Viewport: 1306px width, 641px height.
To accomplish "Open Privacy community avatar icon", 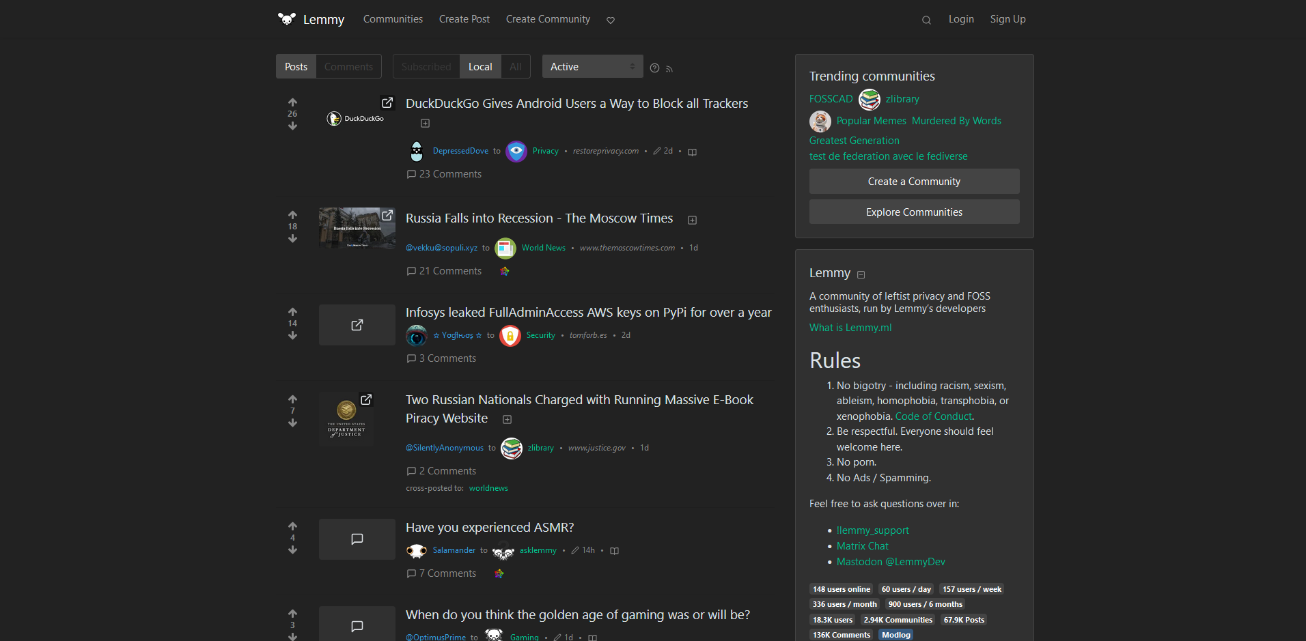I will click(516, 151).
